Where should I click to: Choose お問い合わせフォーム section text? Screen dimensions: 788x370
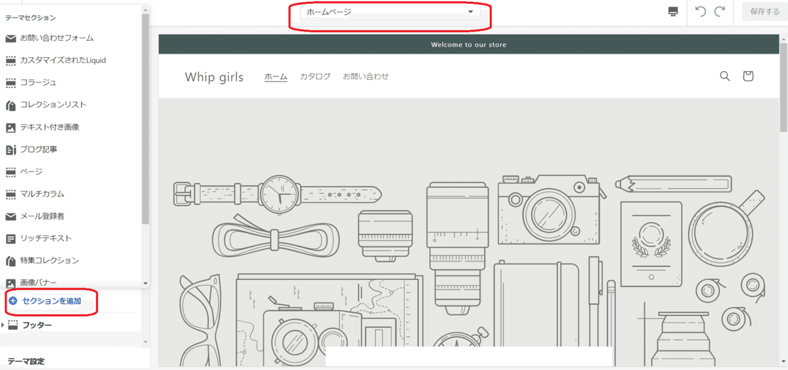tap(56, 38)
